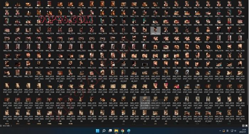Expand hidden system tray icons chevron
249x134 pixels.
click(x=220, y=131)
